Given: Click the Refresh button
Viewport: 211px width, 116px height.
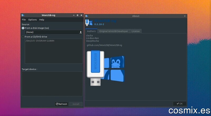Looking at the screenshot, I should [61, 104].
